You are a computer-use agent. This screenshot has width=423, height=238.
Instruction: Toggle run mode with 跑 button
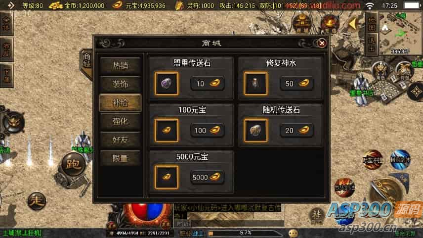pos(73,164)
